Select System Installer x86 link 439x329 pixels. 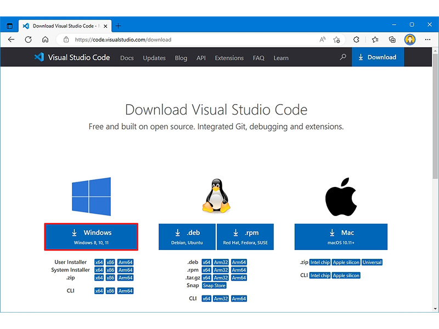point(110,270)
